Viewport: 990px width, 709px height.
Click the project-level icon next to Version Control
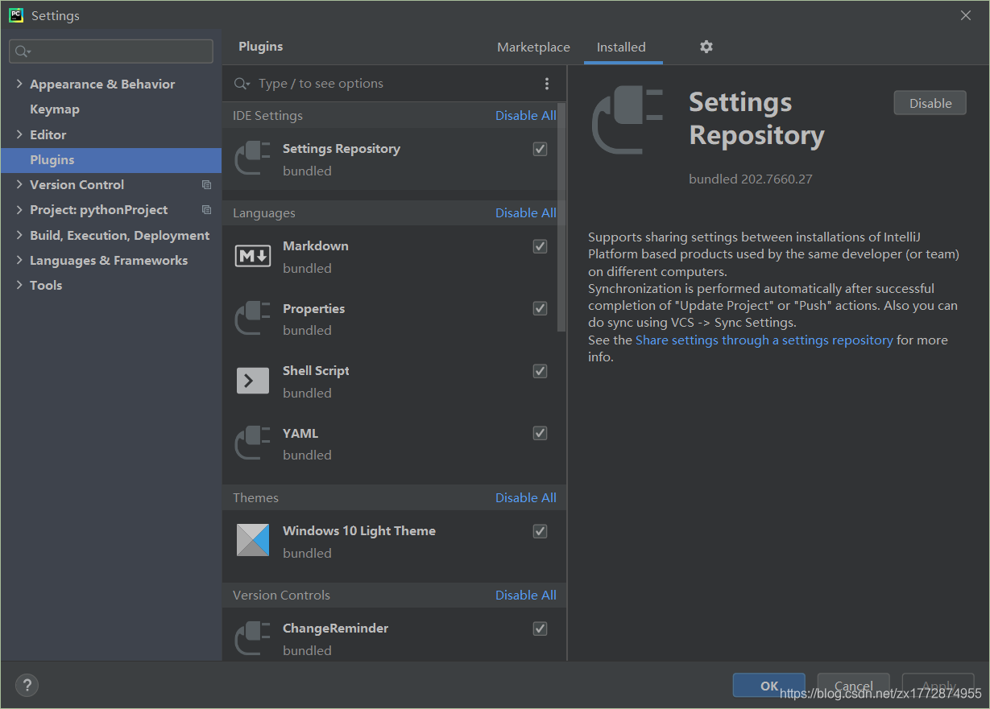pyautogui.click(x=206, y=185)
